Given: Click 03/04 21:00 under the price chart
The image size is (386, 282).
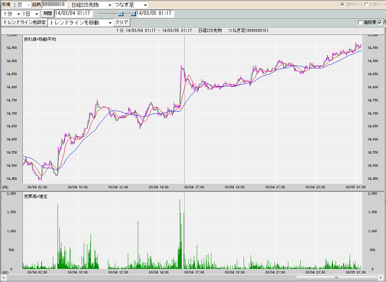Looking at the screenshot, I should [275, 187].
